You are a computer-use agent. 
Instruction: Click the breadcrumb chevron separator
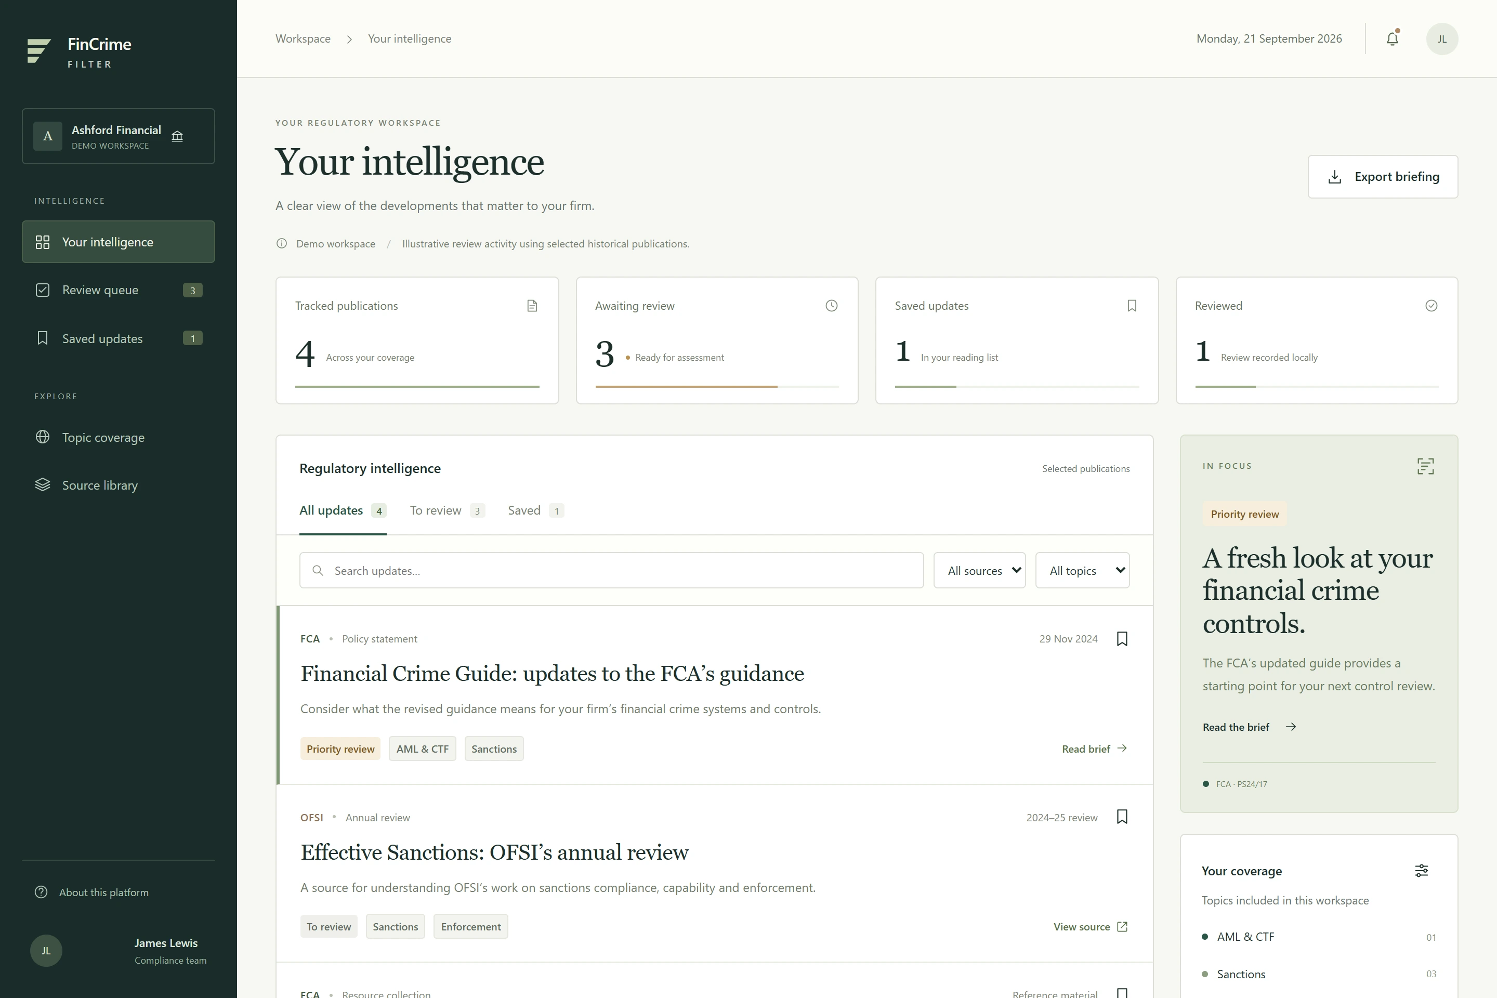[349, 39]
